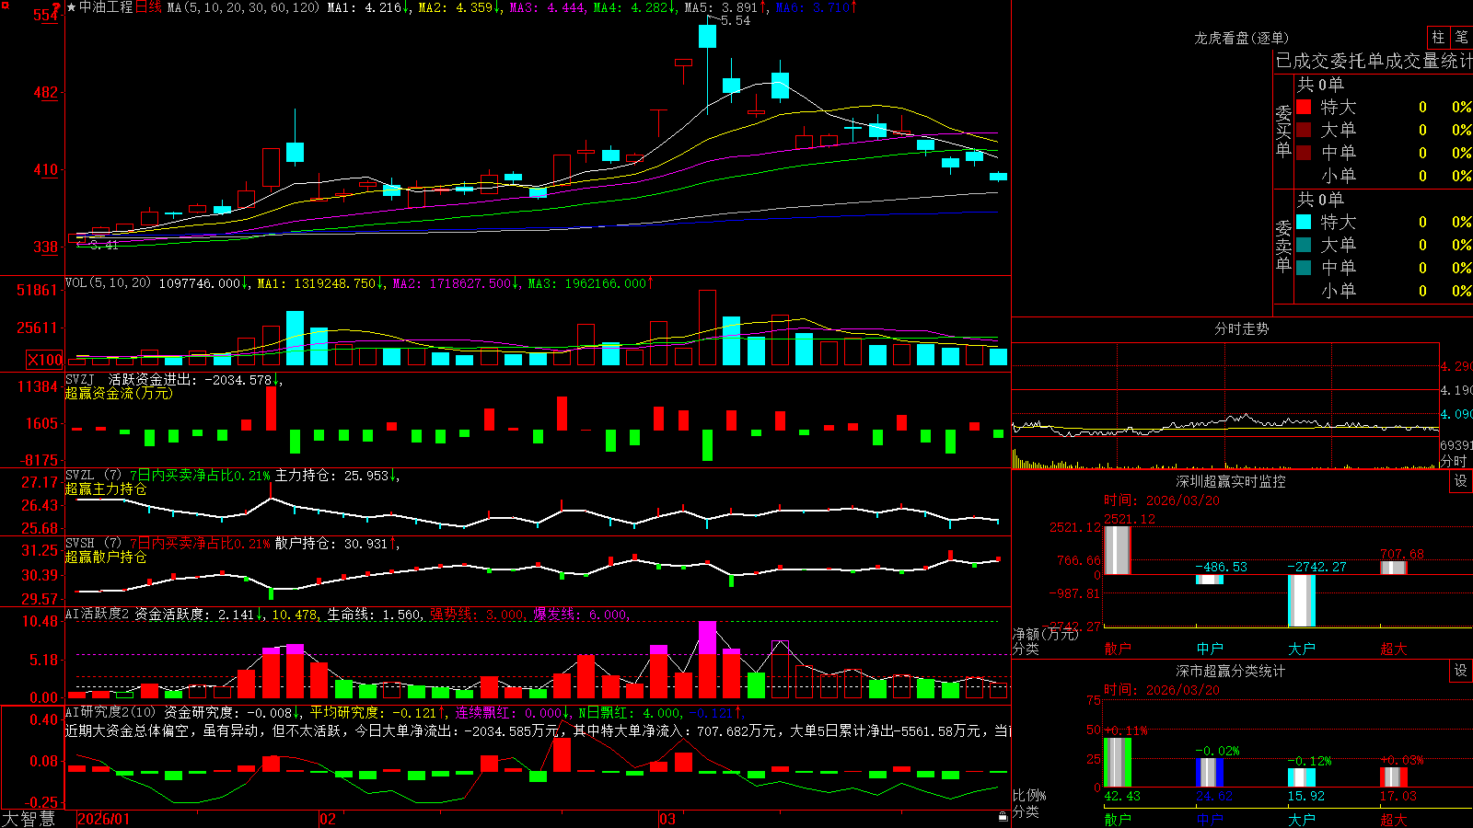Click the 3.41 low price label
The image size is (1473, 828).
coord(104,245)
